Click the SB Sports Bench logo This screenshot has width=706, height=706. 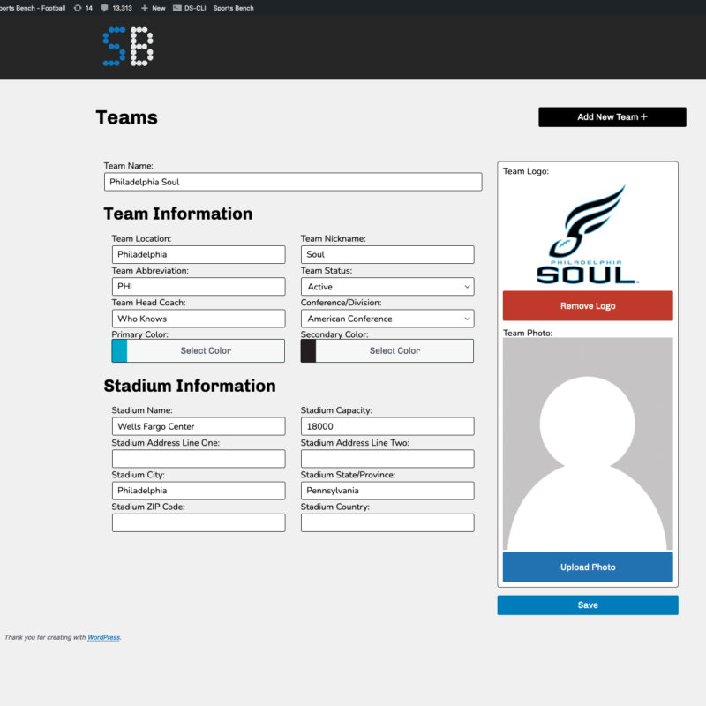click(128, 47)
